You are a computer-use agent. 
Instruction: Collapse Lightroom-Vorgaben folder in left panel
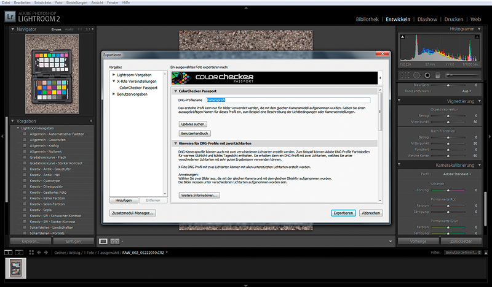pos(18,128)
